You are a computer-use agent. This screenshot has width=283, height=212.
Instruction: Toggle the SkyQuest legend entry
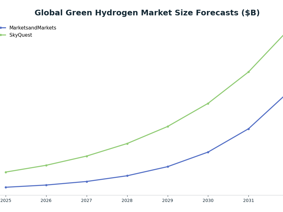click(x=16, y=35)
